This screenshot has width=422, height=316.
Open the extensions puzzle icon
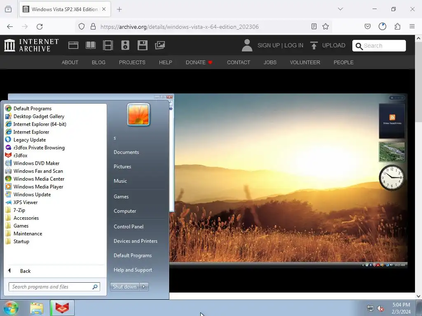(397, 26)
